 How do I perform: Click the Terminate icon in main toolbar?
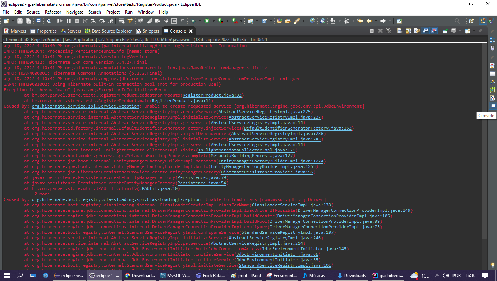pos(77,21)
